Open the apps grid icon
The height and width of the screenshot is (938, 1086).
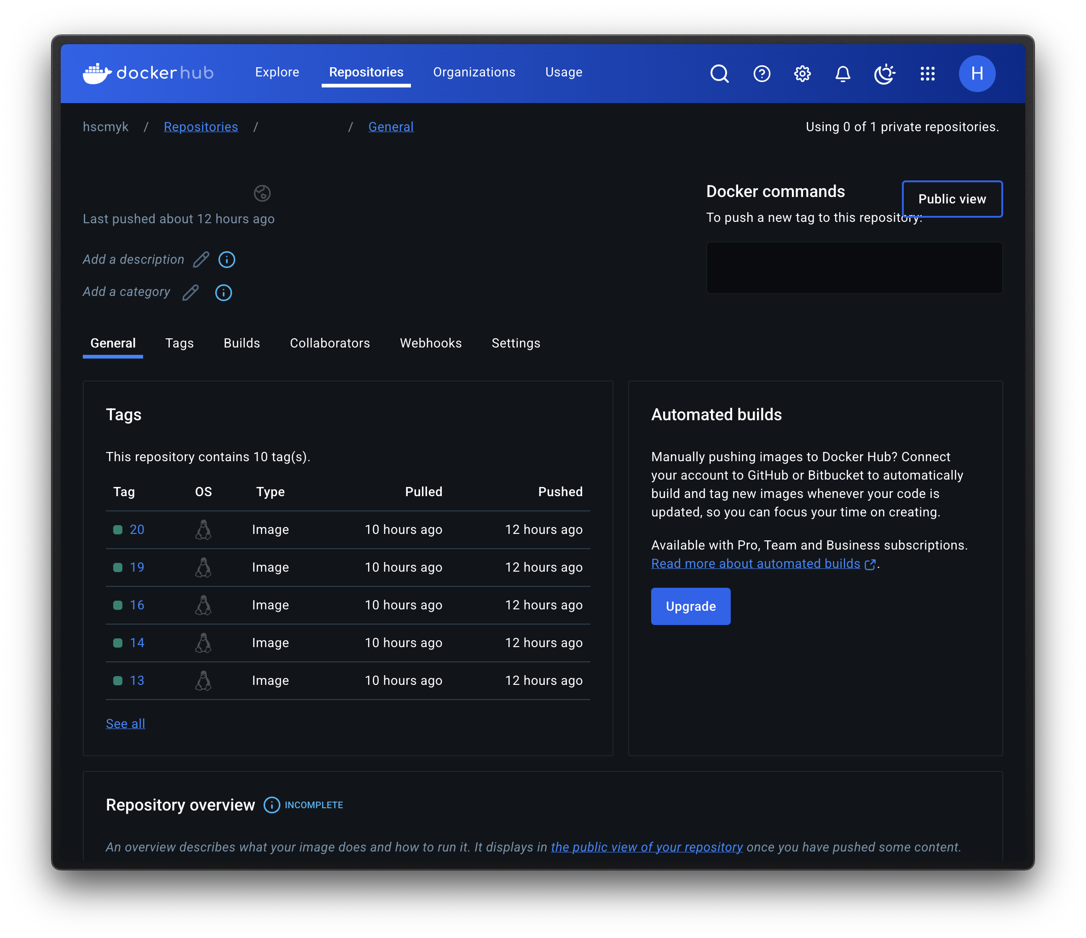pos(927,73)
